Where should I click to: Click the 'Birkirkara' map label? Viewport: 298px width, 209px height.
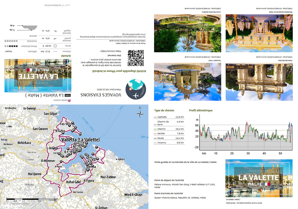pos(24,143)
